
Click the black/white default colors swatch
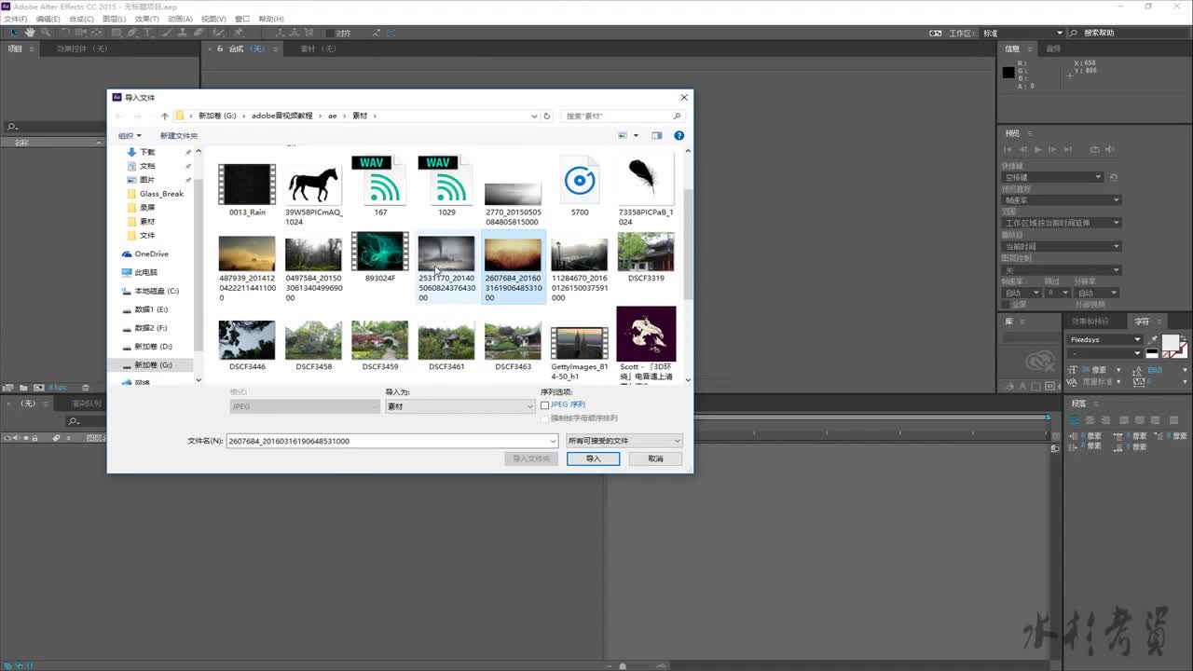[x=1152, y=353]
